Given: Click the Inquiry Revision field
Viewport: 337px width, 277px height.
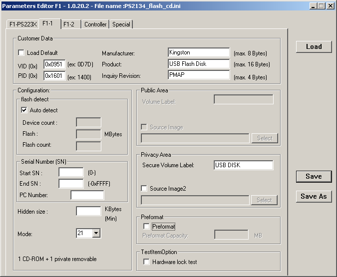Looking at the screenshot, I should 199,75.
